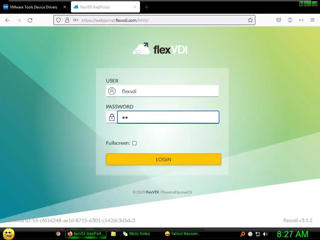Open Yahoo! Messenger taskbar item

click(x=183, y=234)
